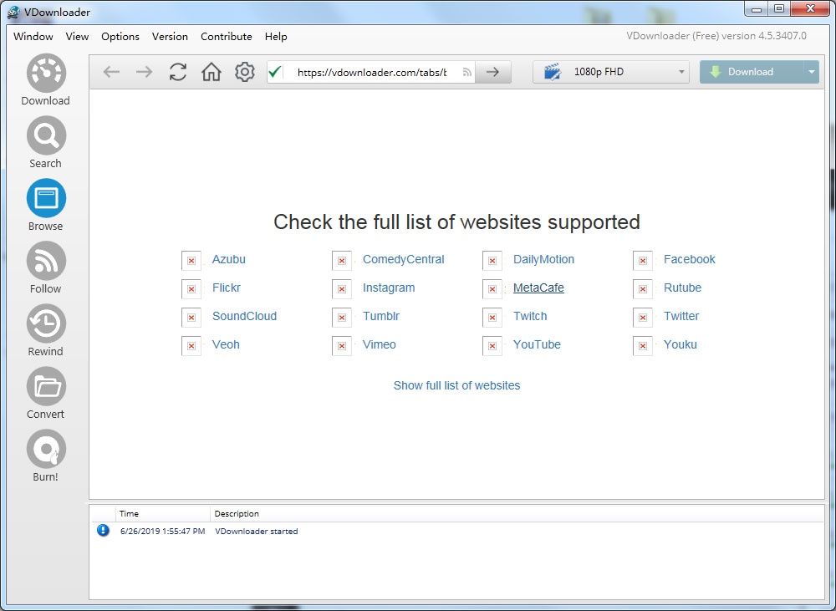Click the clapperboard quality icon
This screenshot has width=836, height=611.
(x=553, y=72)
